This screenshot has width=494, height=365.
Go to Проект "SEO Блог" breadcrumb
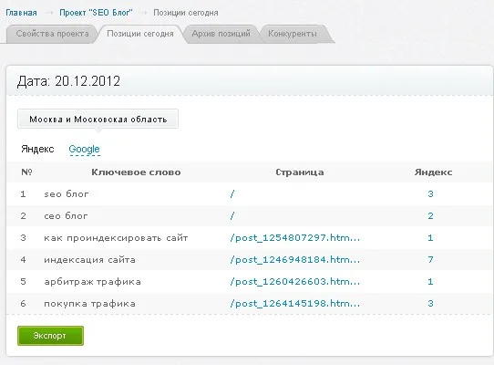click(x=96, y=13)
